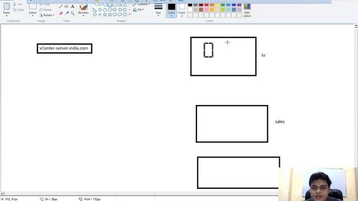Pick the blue-gray color swatch
This screenshot has height=201, width=358.
pyautogui.click(x=234, y=10)
